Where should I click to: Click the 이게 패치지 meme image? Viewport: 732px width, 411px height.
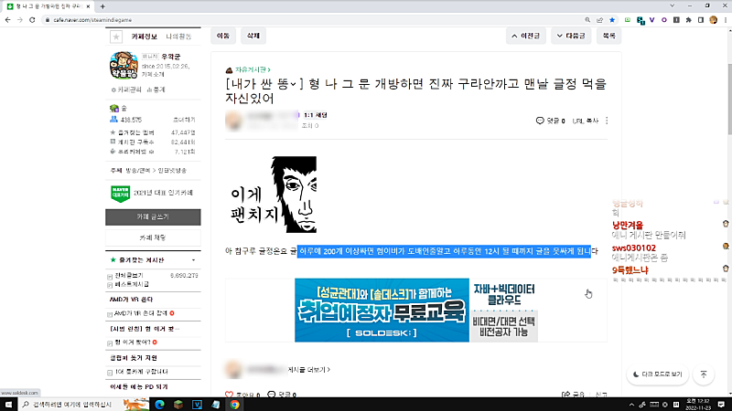[x=273, y=195]
